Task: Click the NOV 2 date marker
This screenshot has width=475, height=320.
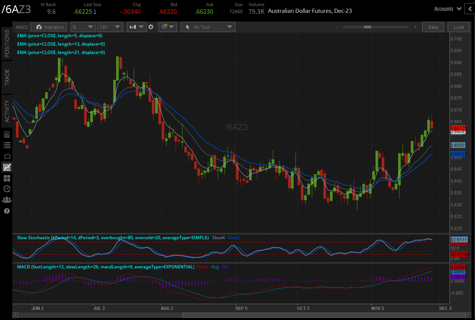Action: point(378,308)
